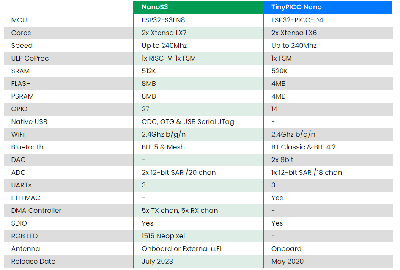The width and height of the screenshot is (400, 270).
Task: Click the GPIO value 27
Action: click(145, 109)
